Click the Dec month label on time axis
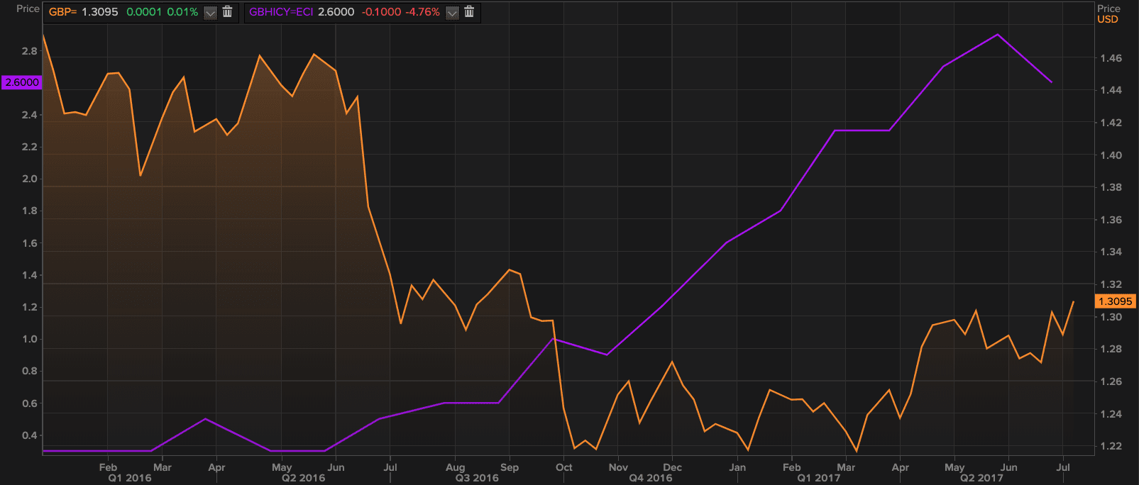 tap(672, 467)
